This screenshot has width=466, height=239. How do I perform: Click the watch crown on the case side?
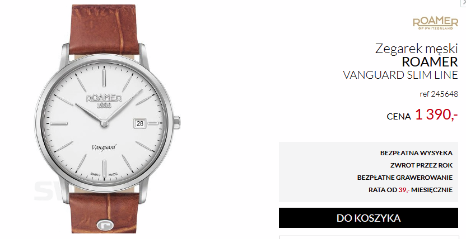[177, 123]
